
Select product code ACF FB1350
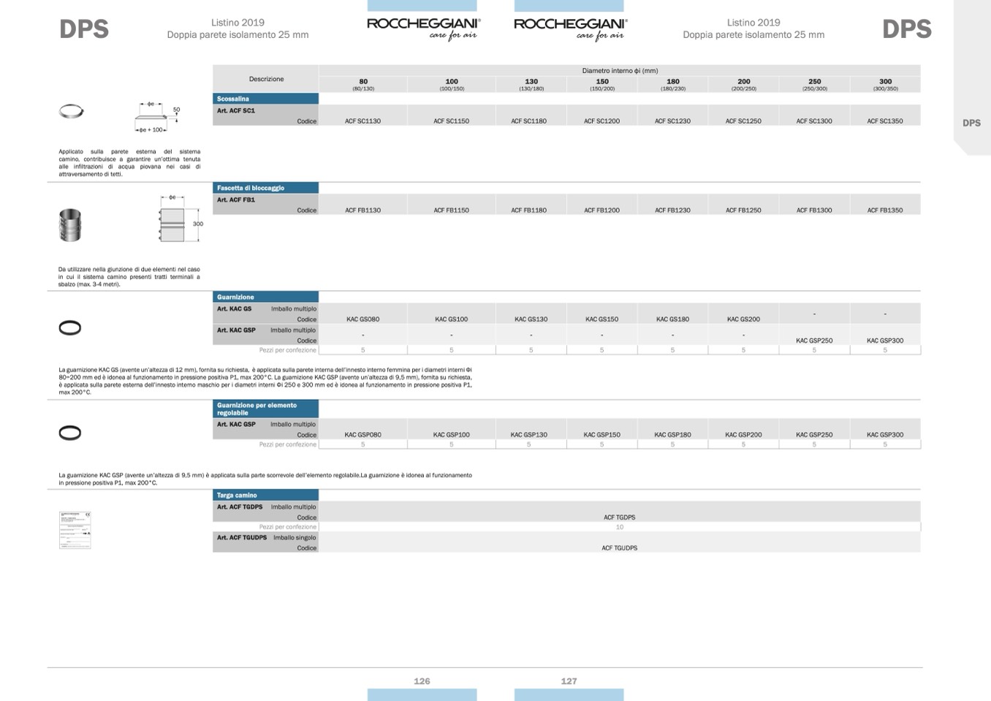point(884,211)
